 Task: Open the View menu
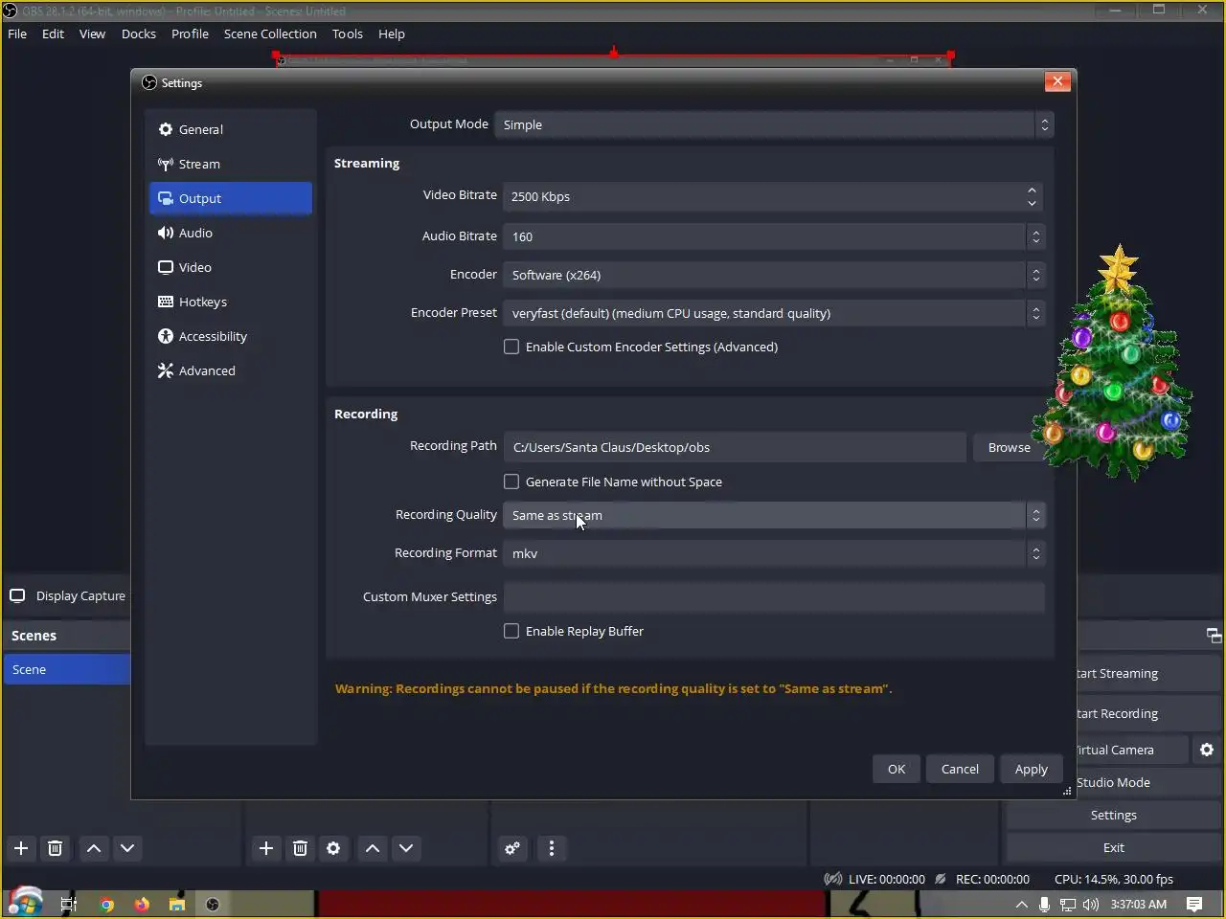92,34
